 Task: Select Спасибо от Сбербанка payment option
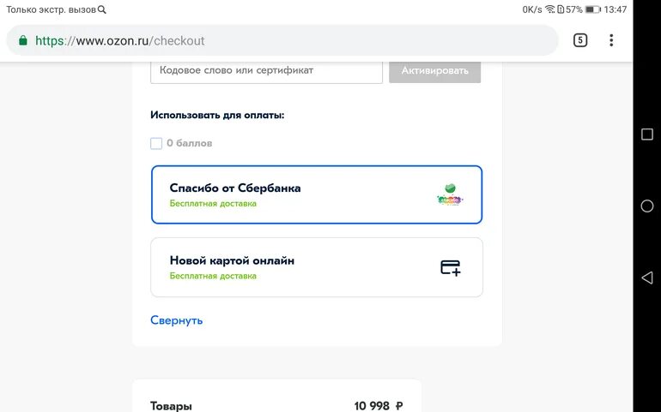pyautogui.click(x=317, y=194)
